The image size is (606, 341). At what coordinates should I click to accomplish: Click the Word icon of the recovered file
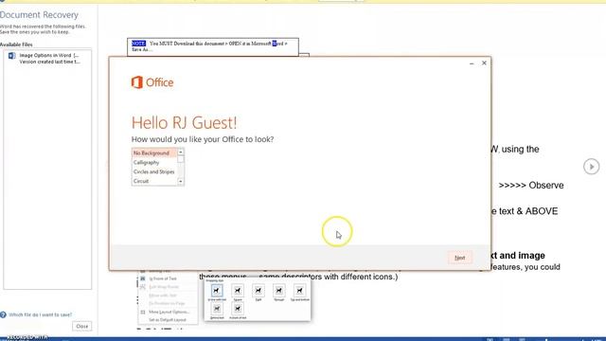click(12, 56)
